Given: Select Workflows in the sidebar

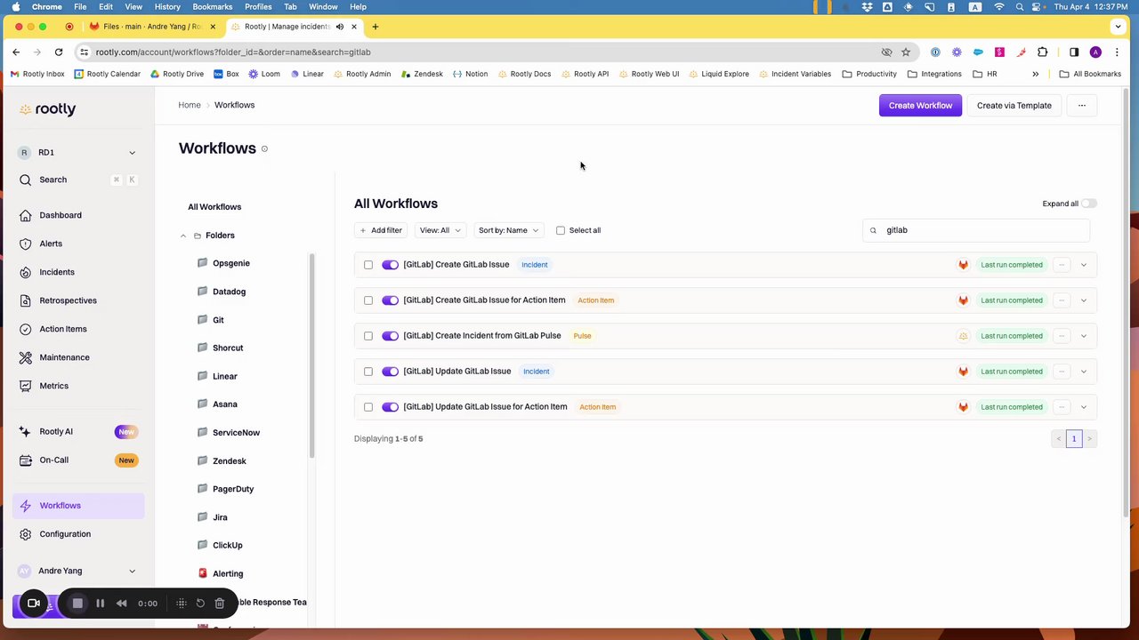Looking at the screenshot, I should pos(80,506).
